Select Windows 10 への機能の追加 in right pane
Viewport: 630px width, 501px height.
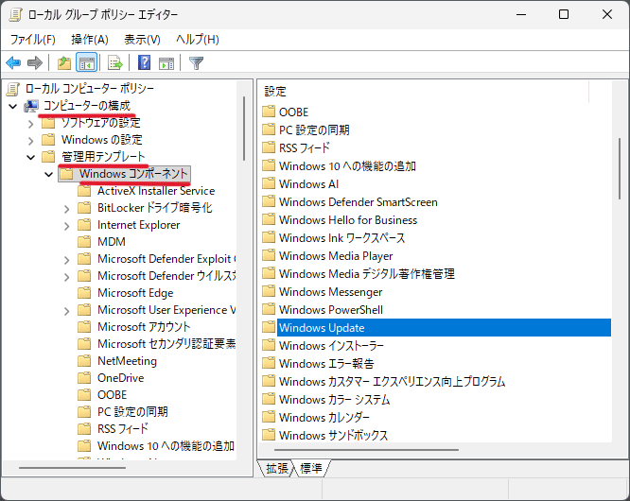(347, 166)
